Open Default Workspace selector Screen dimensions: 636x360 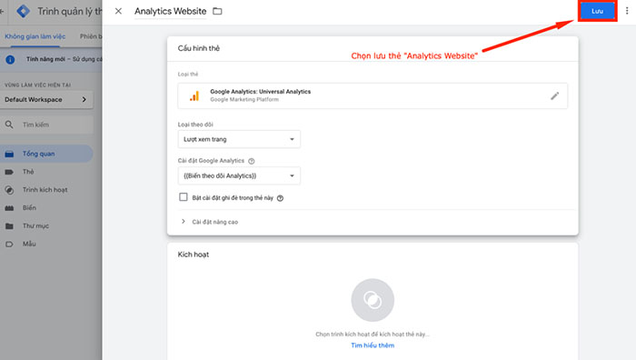[x=46, y=99]
